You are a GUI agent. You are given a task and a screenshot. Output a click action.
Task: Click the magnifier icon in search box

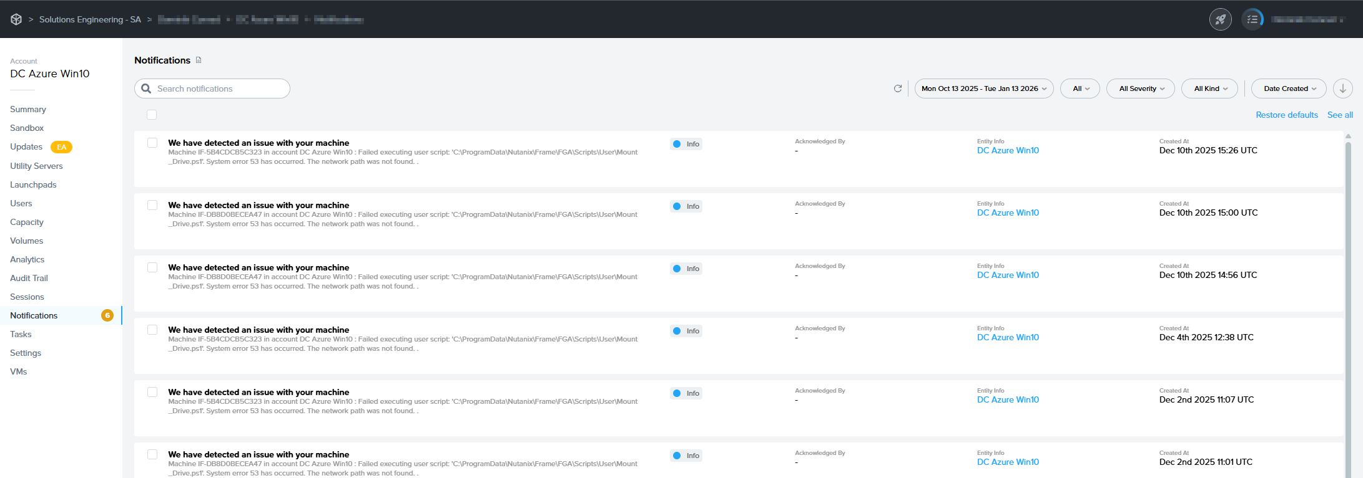[x=146, y=88]
